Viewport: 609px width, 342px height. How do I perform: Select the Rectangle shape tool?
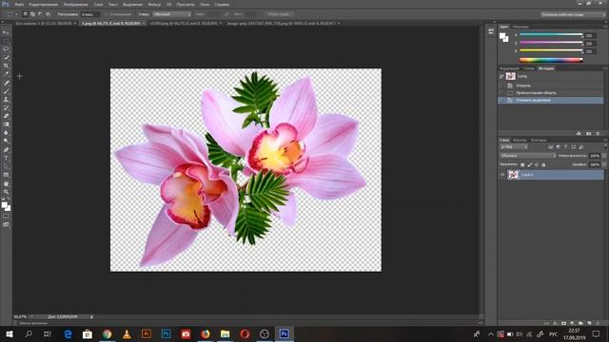coord(6,175)
